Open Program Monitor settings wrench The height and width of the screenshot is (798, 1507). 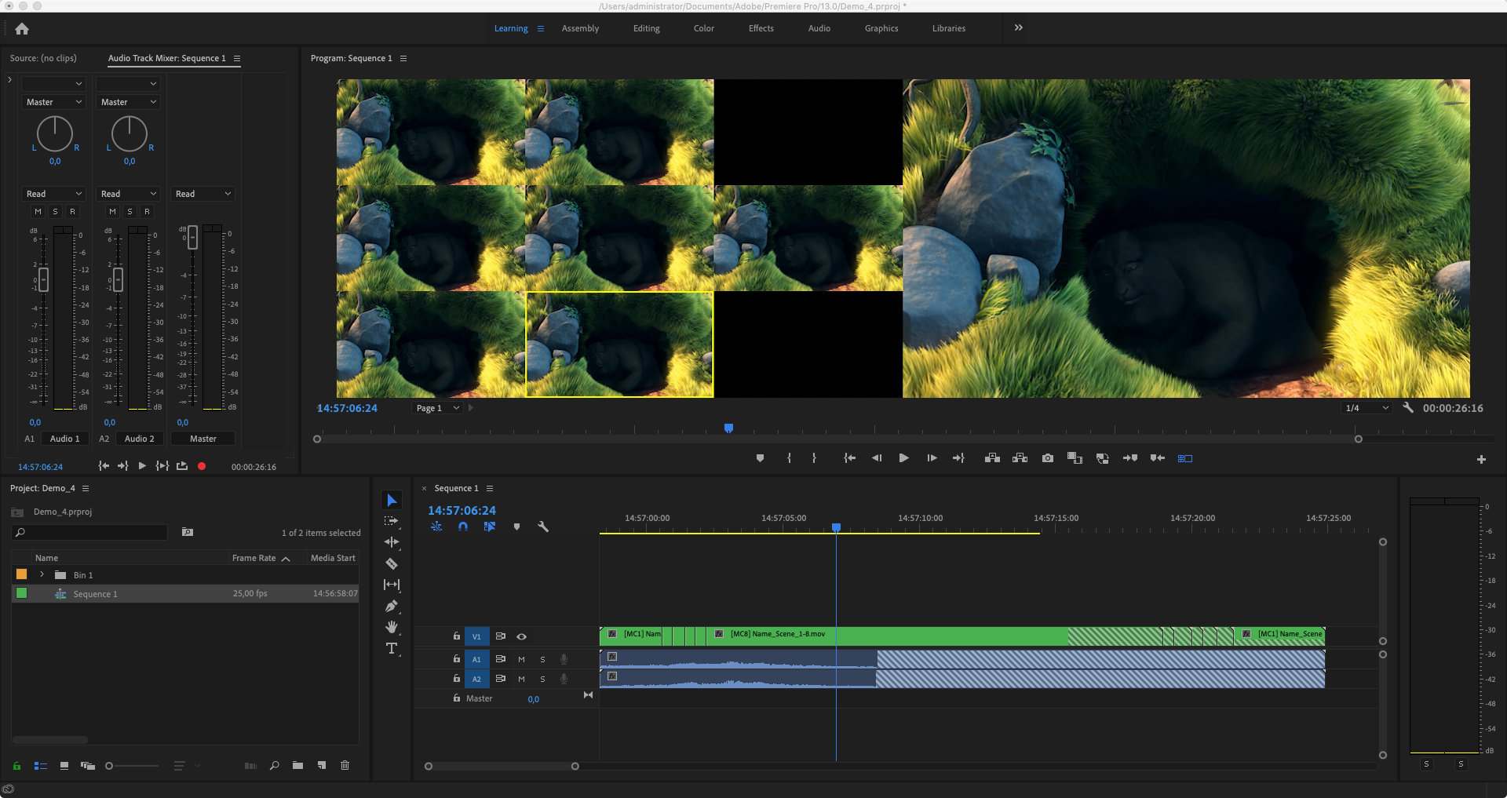click(1408, 408)
